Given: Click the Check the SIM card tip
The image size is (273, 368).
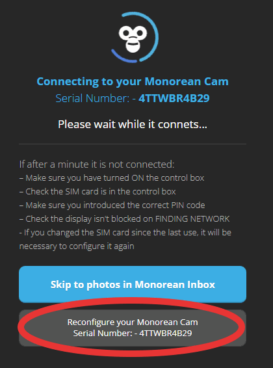Looking at the screenshot, I should 97,192.
